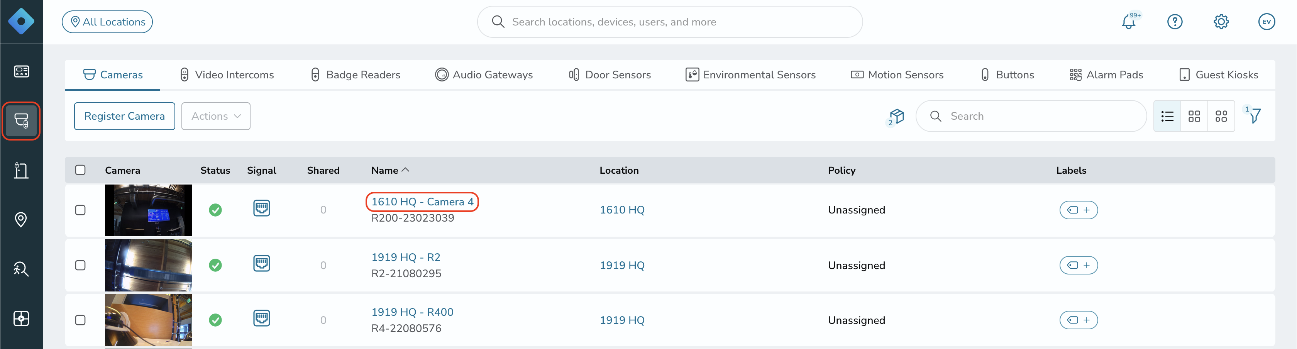This screenshot has height=349, width=1297.
Task: Toggle the select-all cameras checkbox
Action: click(80, 170)
